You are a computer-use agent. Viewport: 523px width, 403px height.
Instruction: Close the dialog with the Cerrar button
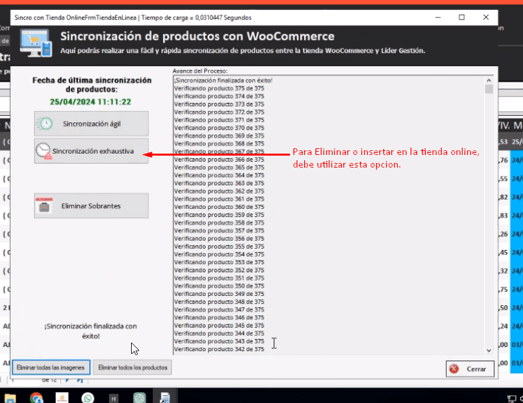470,368
